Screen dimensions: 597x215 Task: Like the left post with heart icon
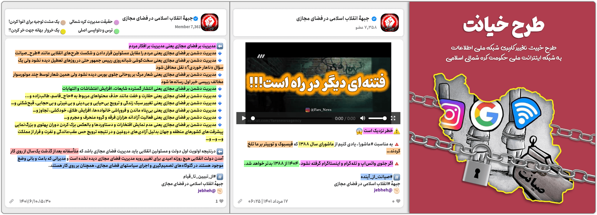221,201
